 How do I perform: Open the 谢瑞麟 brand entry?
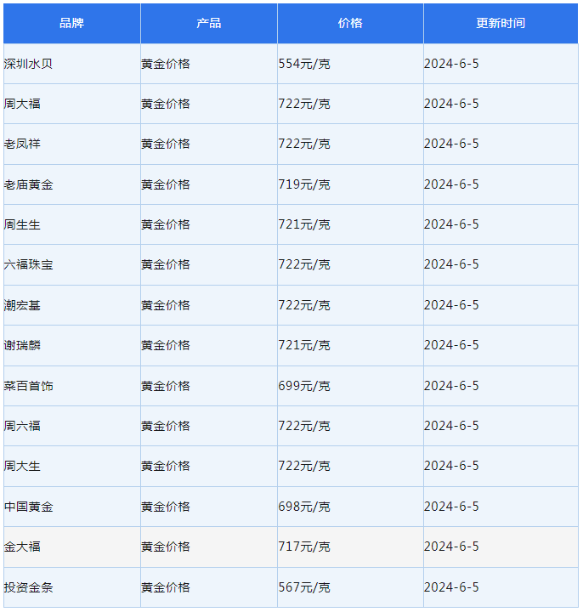click(x=22, y=345)
